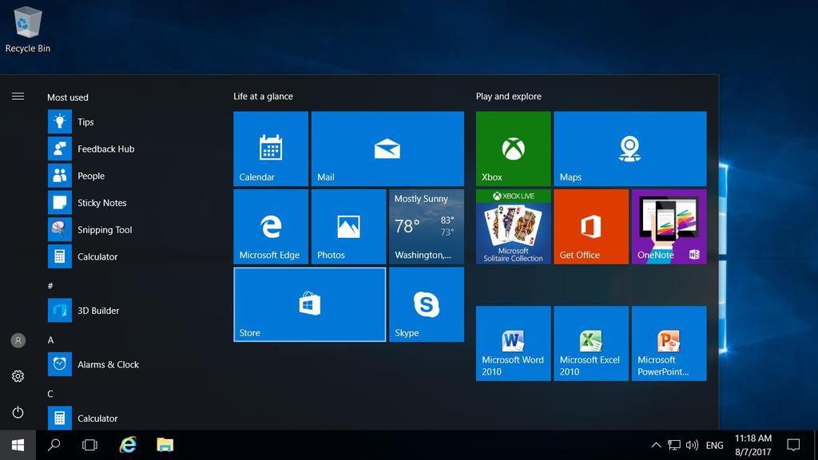Screen dimensions: 818x460
Task: Click the Windows Start button
Action: tap(18, 445)
